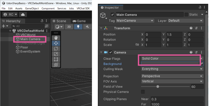The width and height of the screenshot is (212, 106).
Task: Open the VRChat SDK menu
Action: coord(83,8)
